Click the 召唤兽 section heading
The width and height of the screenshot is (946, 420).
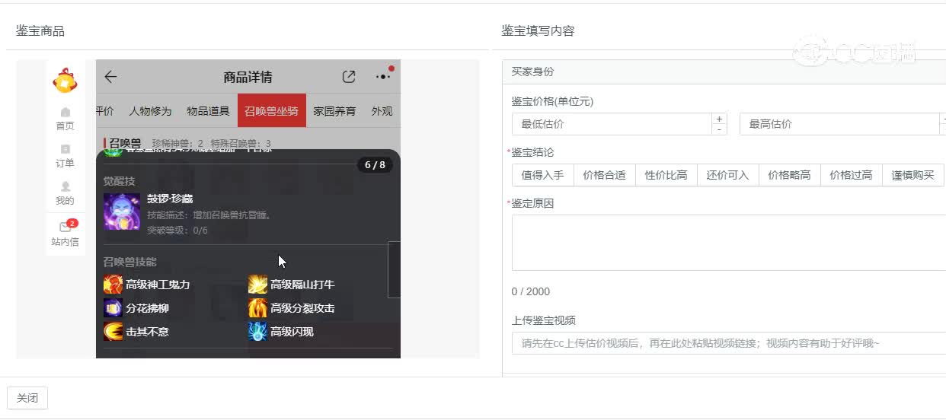pyautogui.click(x=125, y=144)
